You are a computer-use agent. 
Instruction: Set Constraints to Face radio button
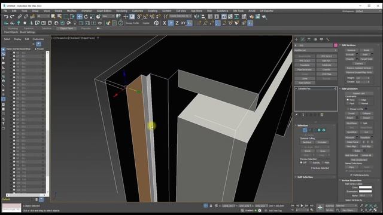[348, 103]
